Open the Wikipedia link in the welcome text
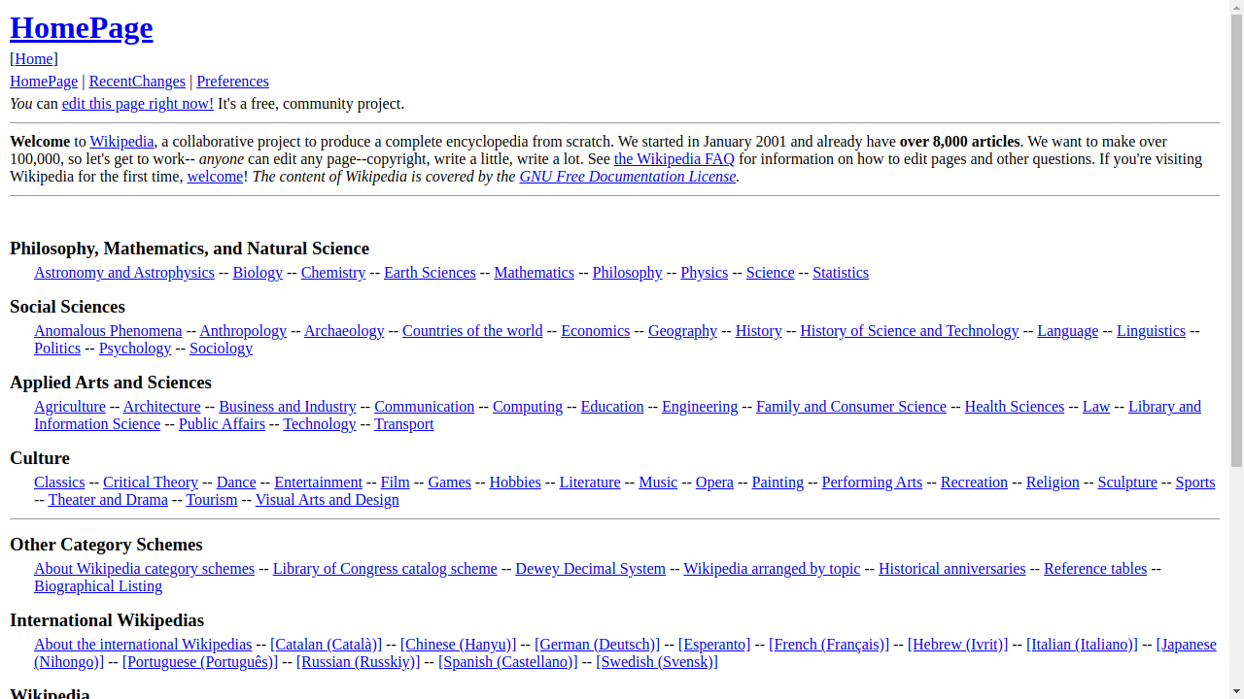 coord(121,141)
